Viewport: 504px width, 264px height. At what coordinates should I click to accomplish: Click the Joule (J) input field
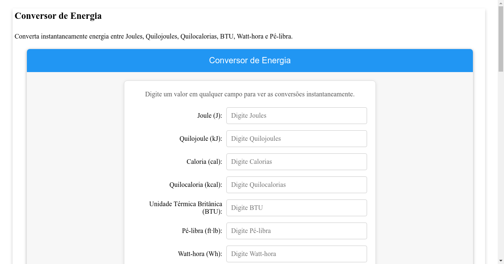pyautogui.click(x=296, y=115)
